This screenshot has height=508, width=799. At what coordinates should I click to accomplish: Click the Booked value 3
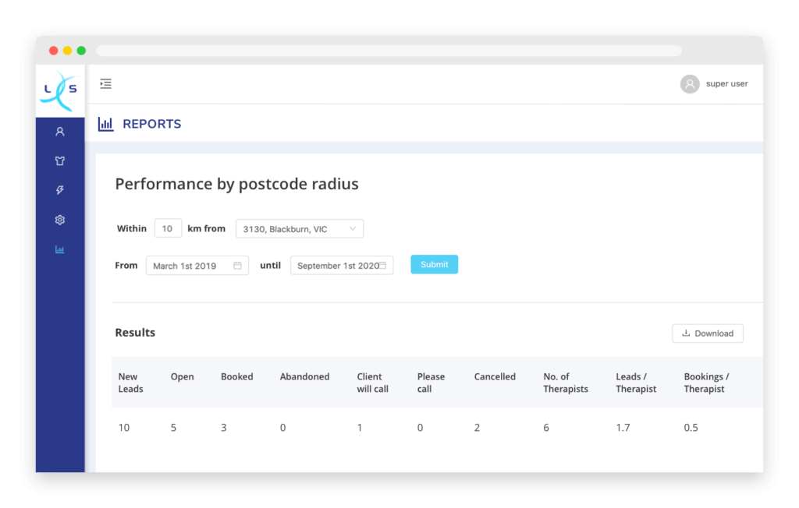pos(224,428)
